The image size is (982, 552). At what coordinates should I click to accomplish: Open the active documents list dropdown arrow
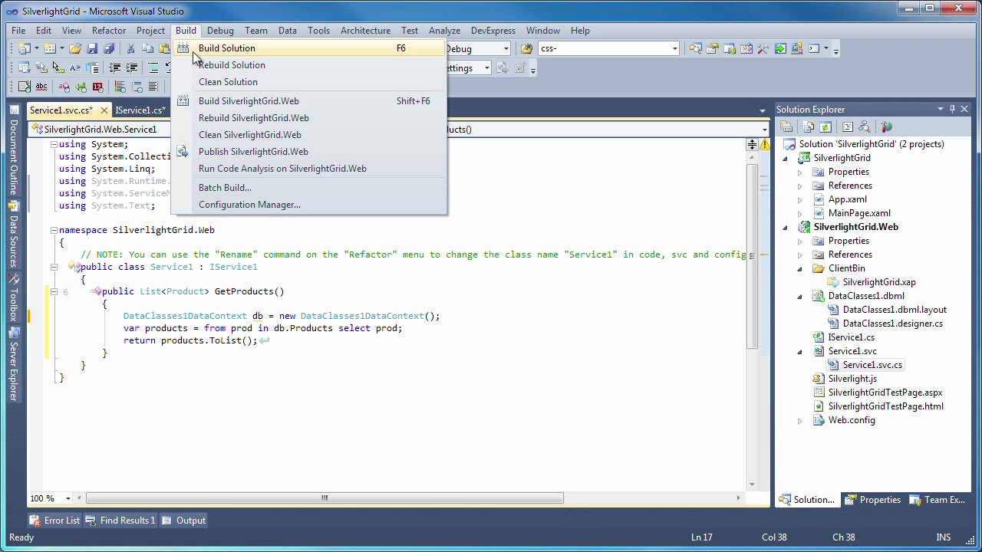(x=762, y=111)
